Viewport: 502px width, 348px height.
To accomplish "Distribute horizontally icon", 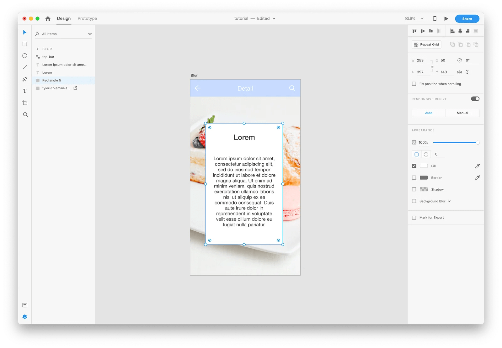I will (x=439, y=31).
